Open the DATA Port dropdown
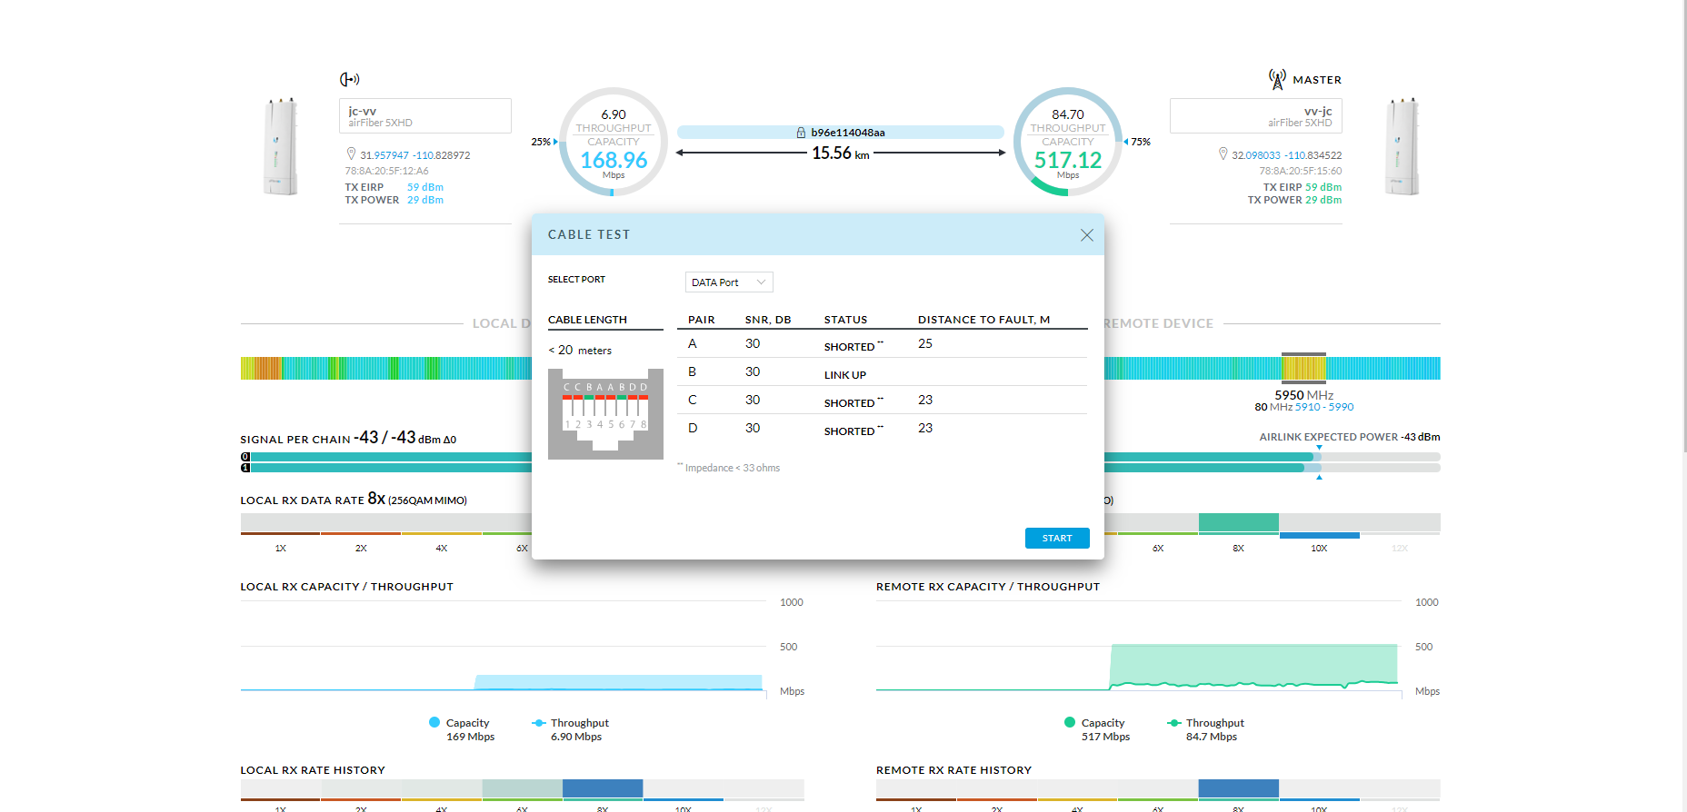 coord(728,282)
